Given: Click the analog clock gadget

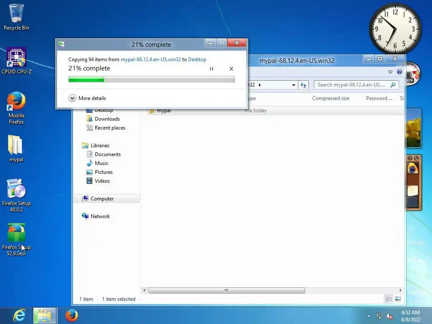Looking at the screenshot, I should 395,29.
